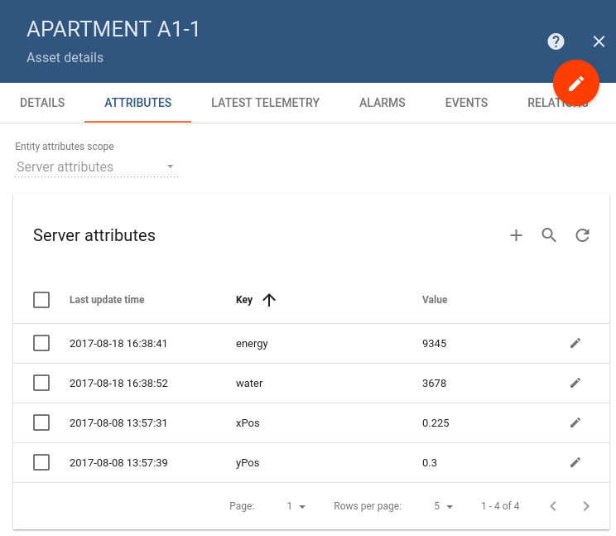Toggle the select-all checkbox in table header

[x=41, y=300]
